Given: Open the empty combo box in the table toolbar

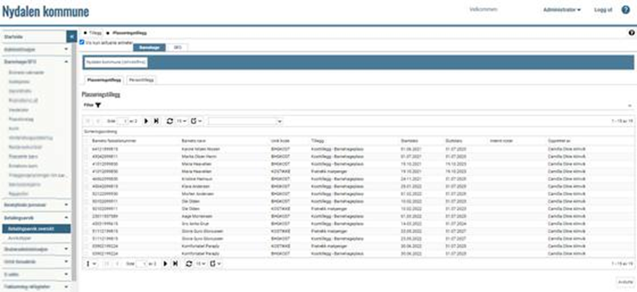Looking at the screenshot, I should [x=245, y=121].
